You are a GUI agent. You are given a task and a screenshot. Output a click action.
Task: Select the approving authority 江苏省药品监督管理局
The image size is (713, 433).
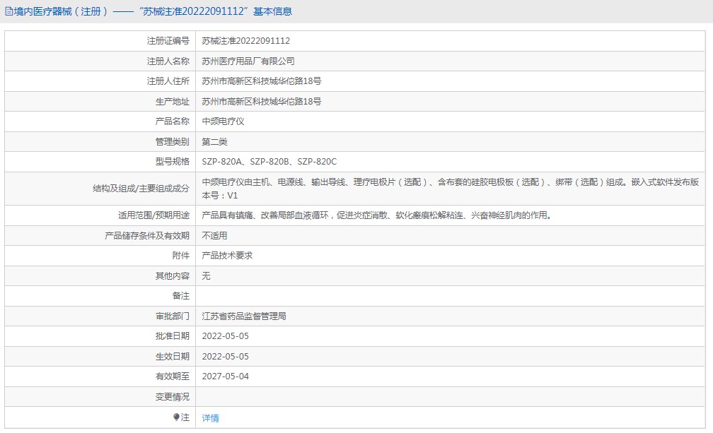tap(244, 316)
